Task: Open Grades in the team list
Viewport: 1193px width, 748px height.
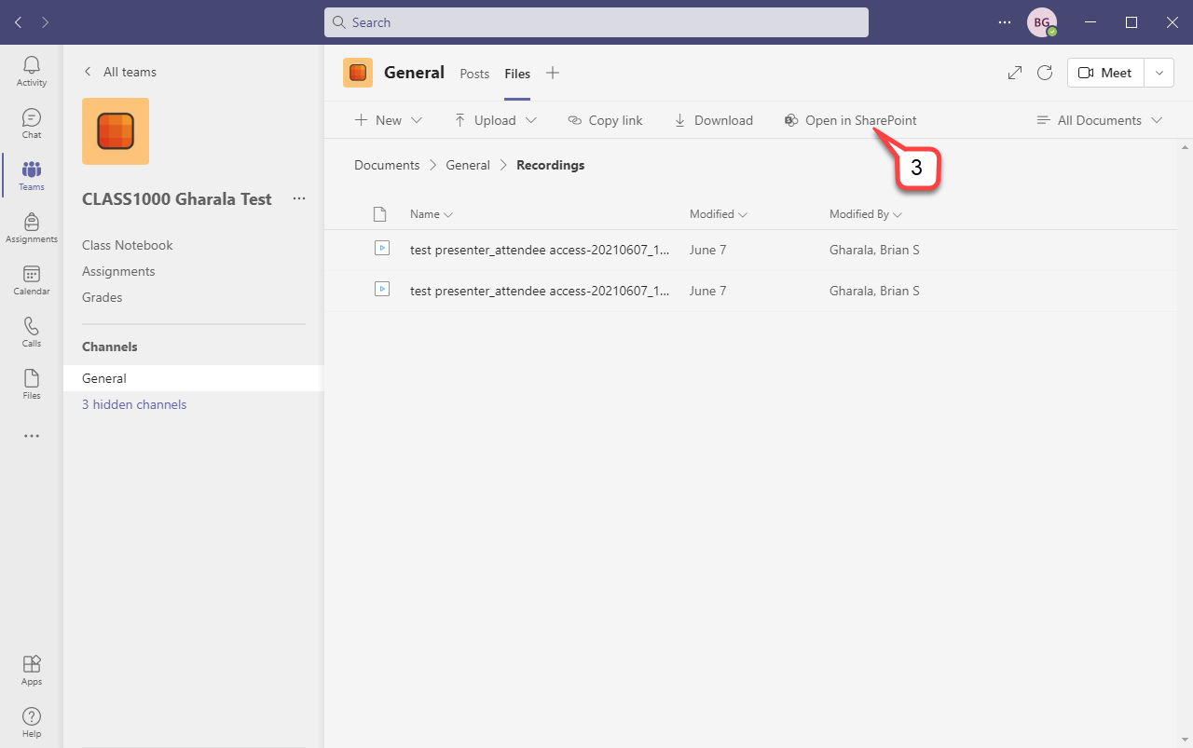Action: click(x=103, y=297)
